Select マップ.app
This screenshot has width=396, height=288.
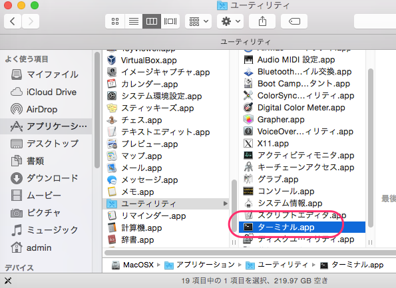tap(166, 156)
